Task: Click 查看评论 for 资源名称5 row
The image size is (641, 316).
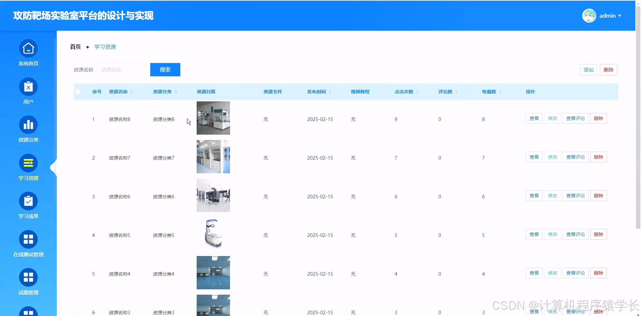Action: coord(576,234)
